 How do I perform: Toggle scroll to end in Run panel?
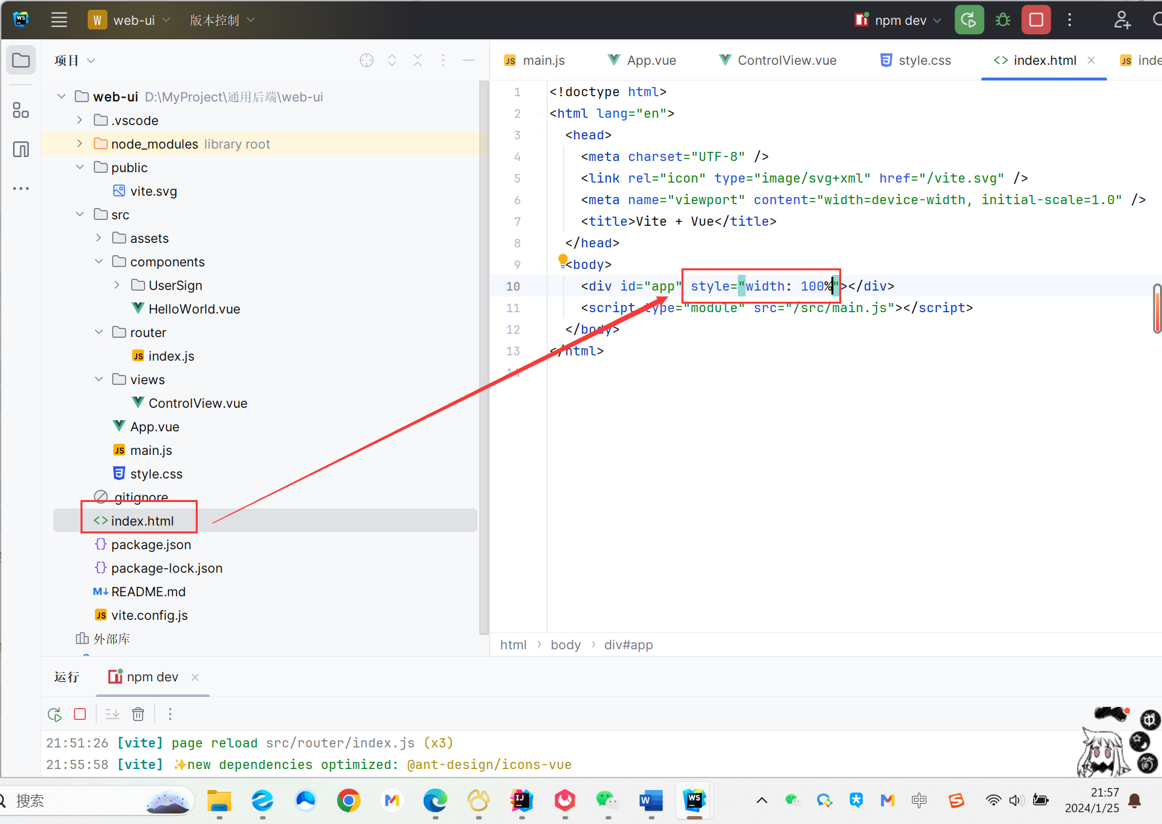point(113,714)
